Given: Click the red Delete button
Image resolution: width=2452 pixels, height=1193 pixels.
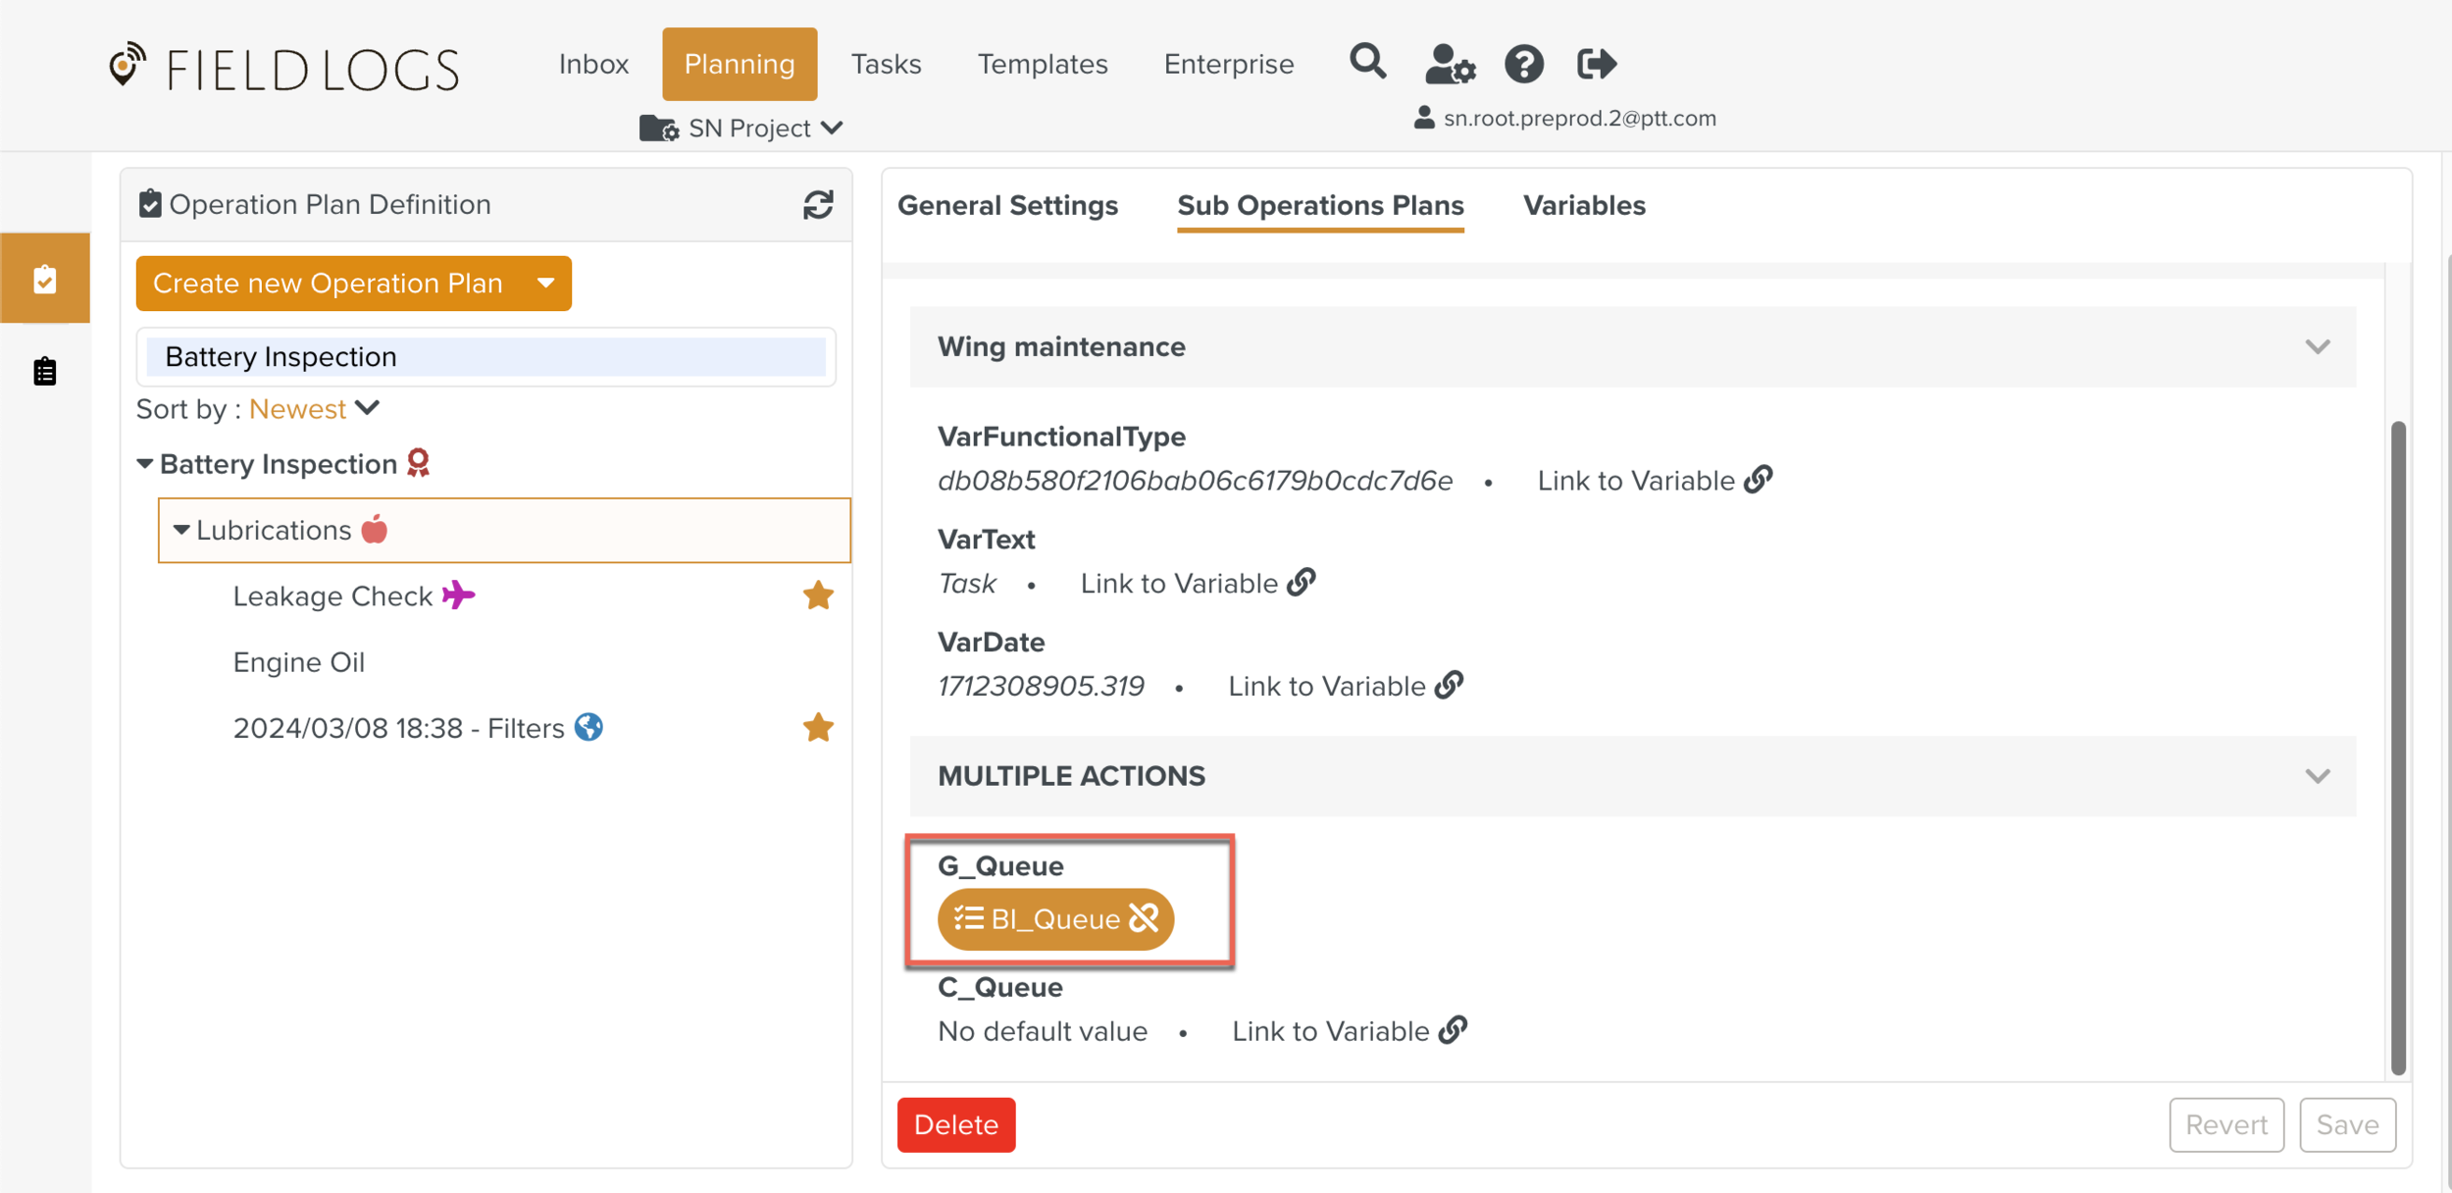Looking at the screenshot, I should tap(955, 1124).
